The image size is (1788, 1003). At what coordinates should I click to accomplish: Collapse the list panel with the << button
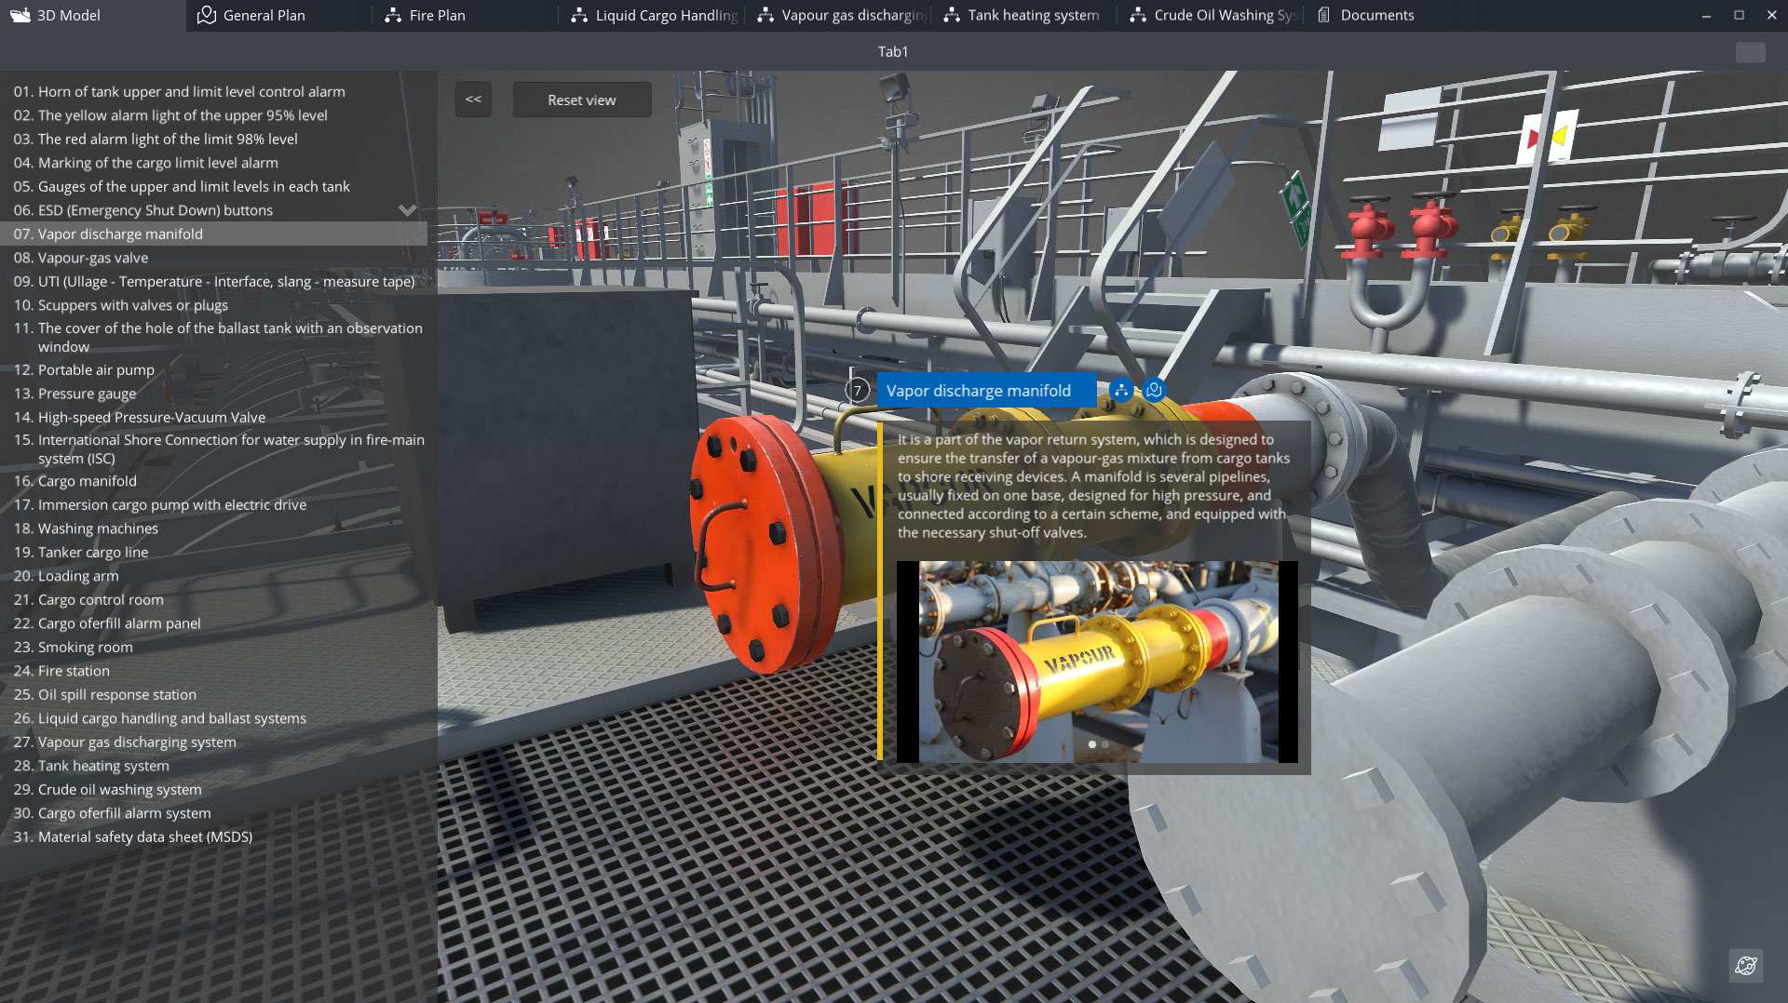pyautogui.click(x=473, y=100)
